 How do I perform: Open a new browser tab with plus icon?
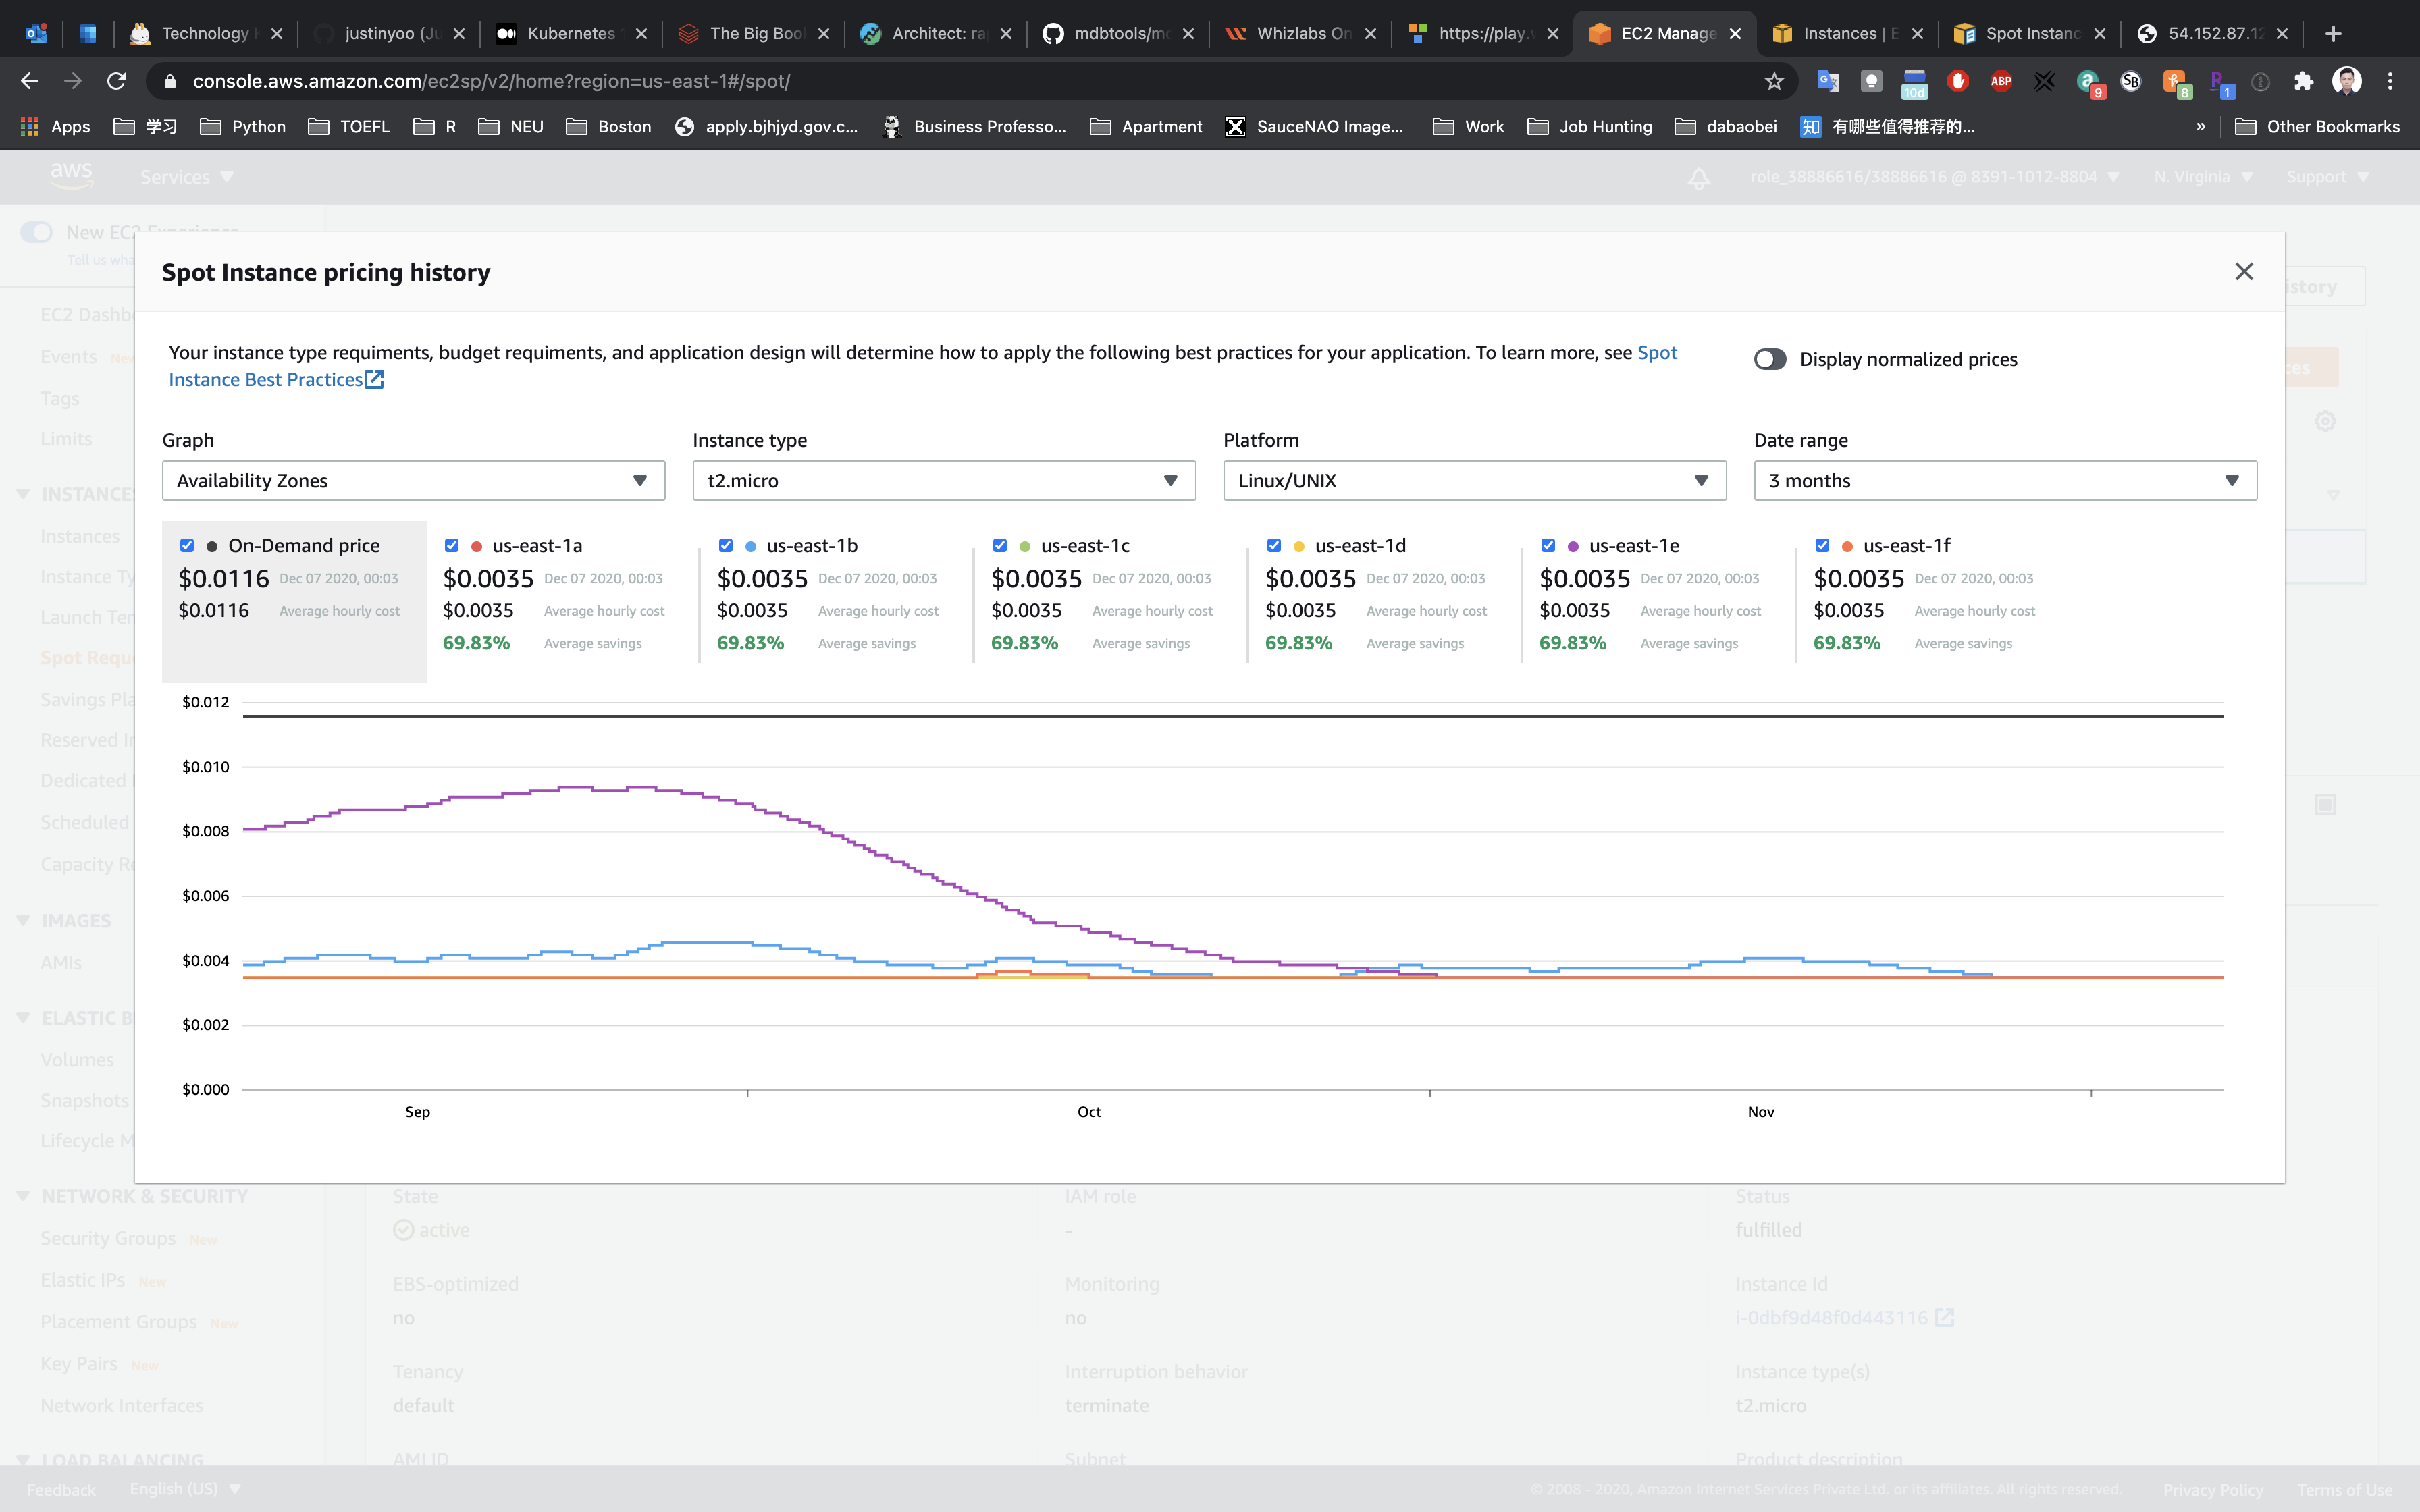pyautogui.click(x=2333, y=33)
